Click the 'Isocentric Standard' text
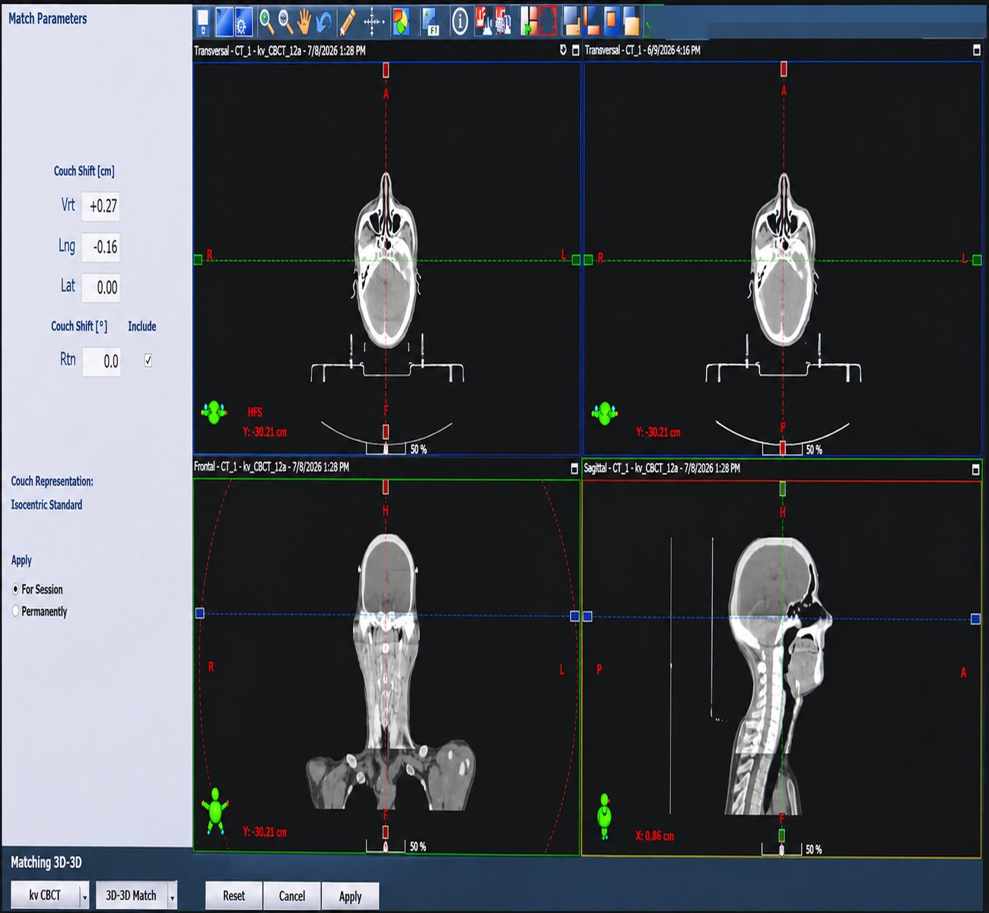 pyautogui.click(x=46, y=505)
